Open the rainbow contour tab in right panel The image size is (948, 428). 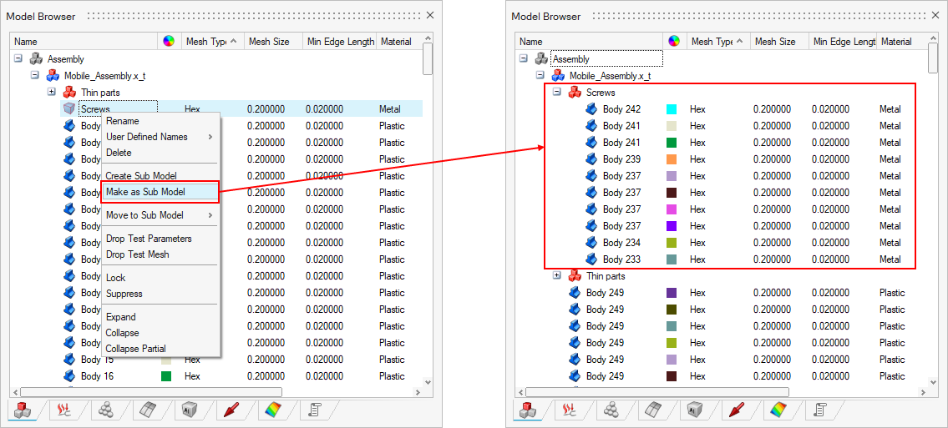(777, 409)
